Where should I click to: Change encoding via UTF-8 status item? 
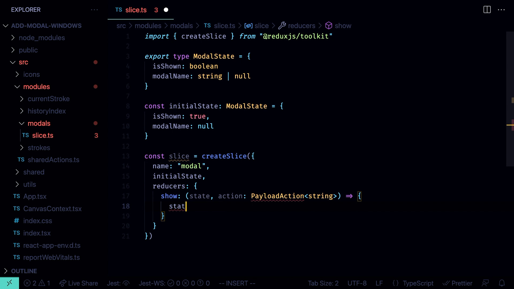tap(357, 283)
